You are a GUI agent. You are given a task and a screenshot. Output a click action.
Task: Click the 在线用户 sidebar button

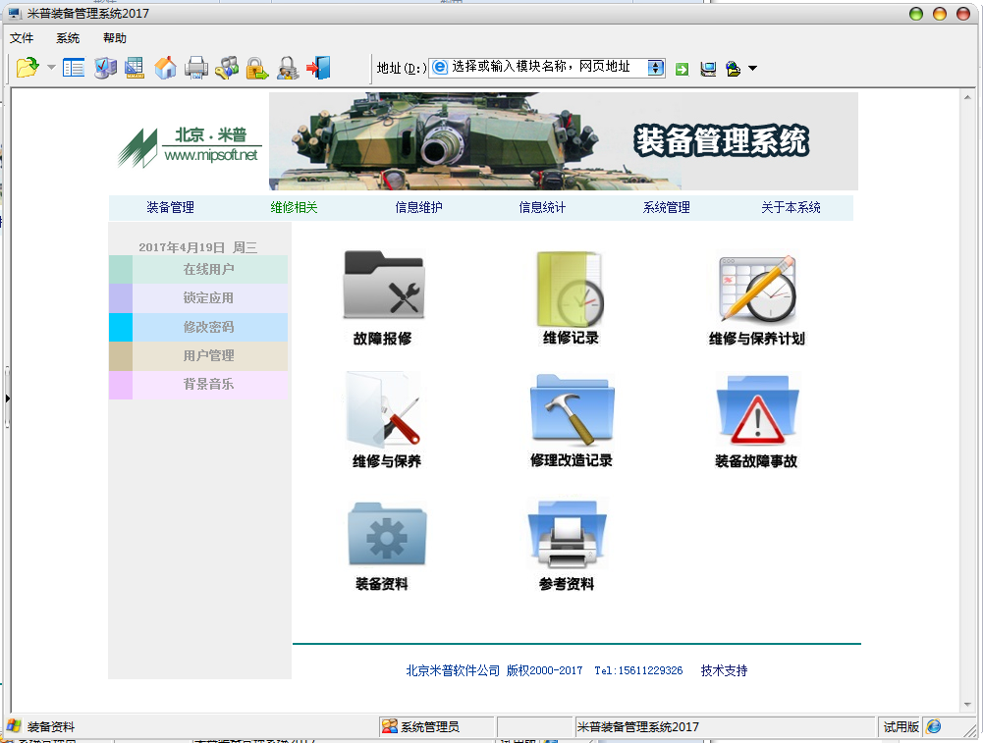click(x=198, y=269)
